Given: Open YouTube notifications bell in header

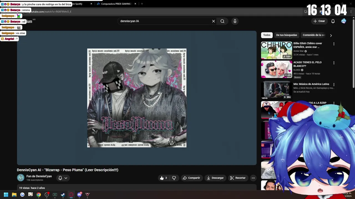Looking at the screenshot, I should coord(333,21).
